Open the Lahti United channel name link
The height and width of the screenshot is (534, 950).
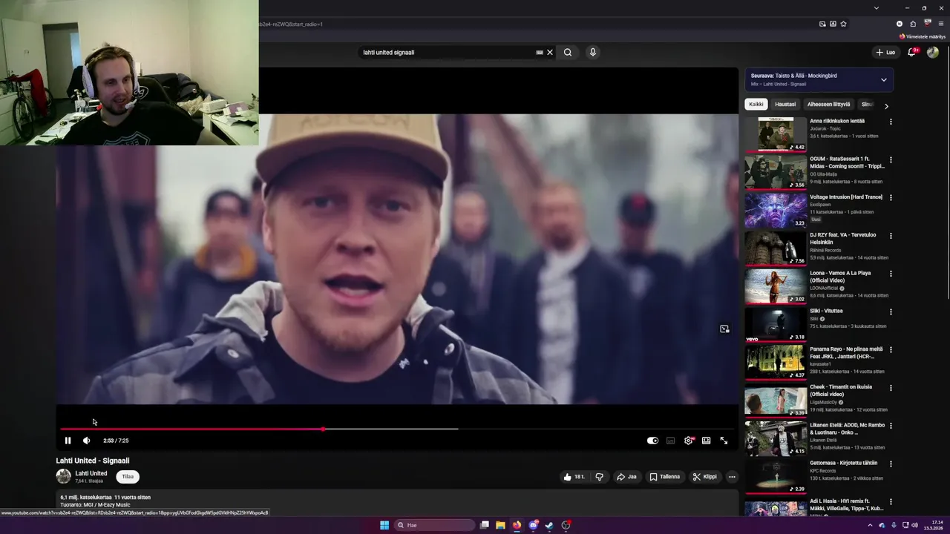tap(91, 473)
